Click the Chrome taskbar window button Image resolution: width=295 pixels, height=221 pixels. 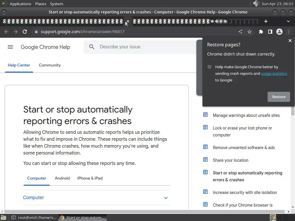click(82, 218)
